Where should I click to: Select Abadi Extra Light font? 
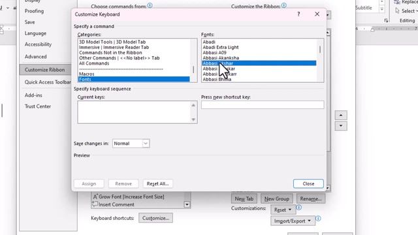click(259, 47)
